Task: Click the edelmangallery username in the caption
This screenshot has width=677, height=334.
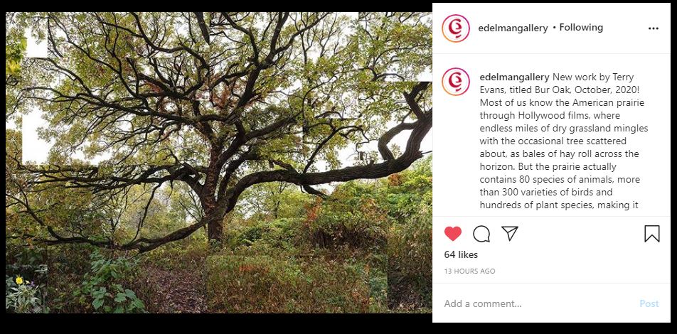Action: click(x=514, y=77)
